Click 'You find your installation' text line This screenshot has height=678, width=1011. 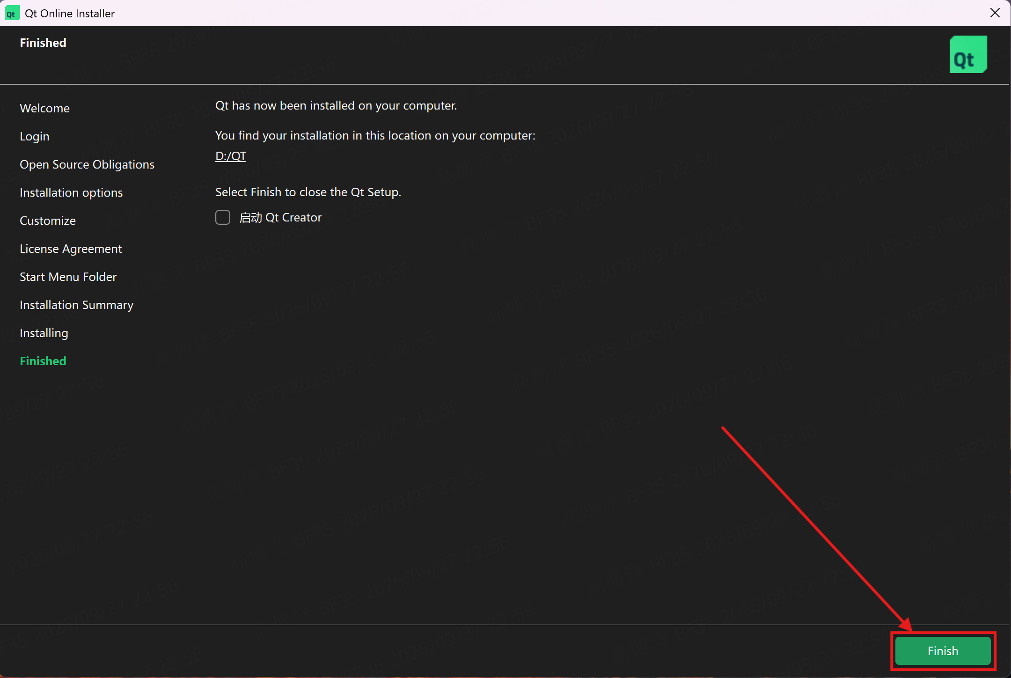pos(375,135)
